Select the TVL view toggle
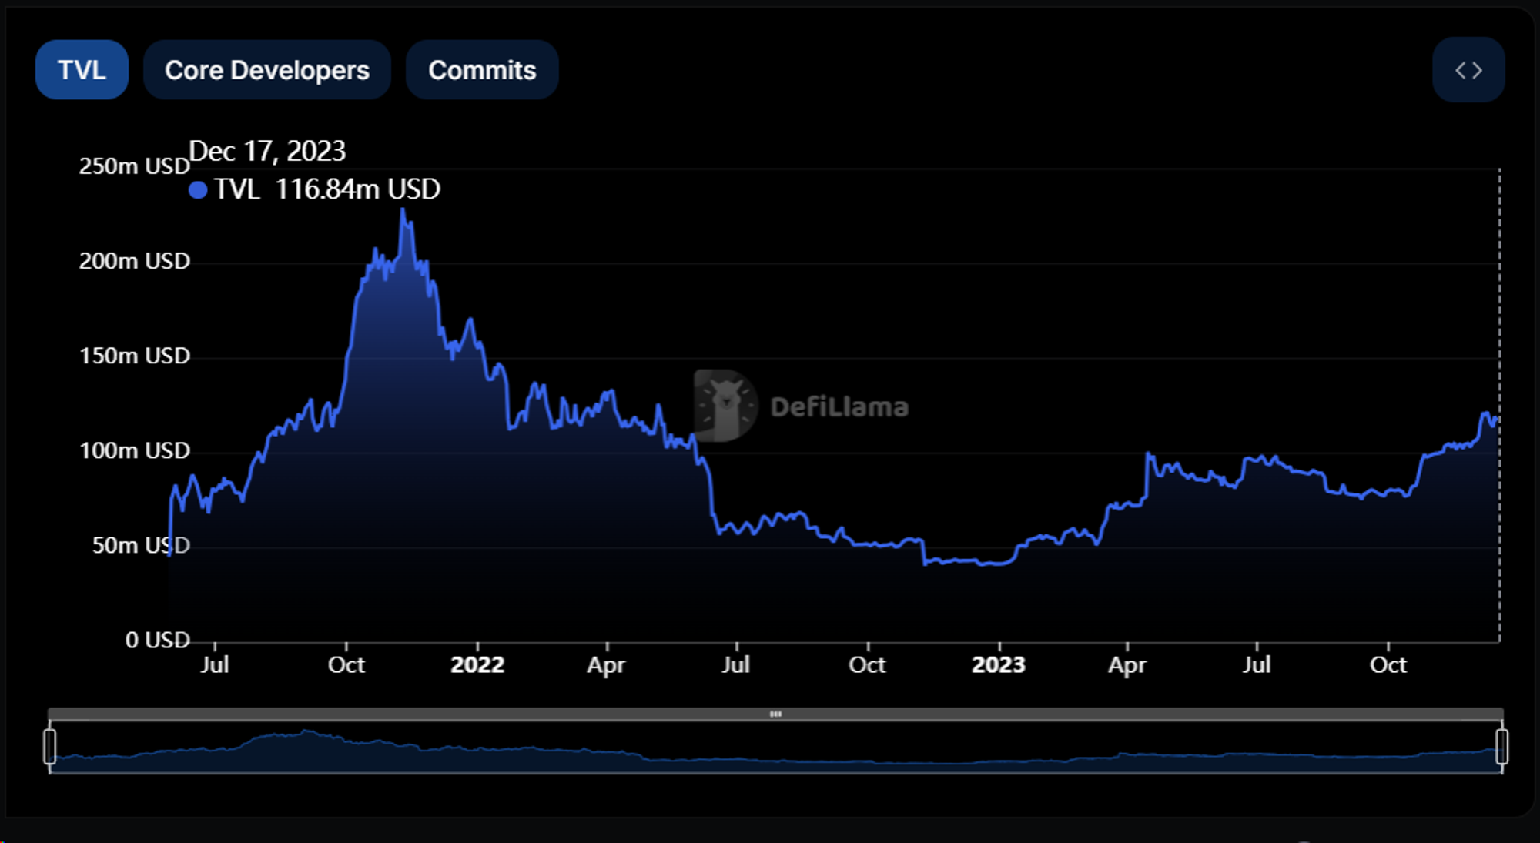Viewport: 1540px width, 843px height. click(x=81, y=69)
